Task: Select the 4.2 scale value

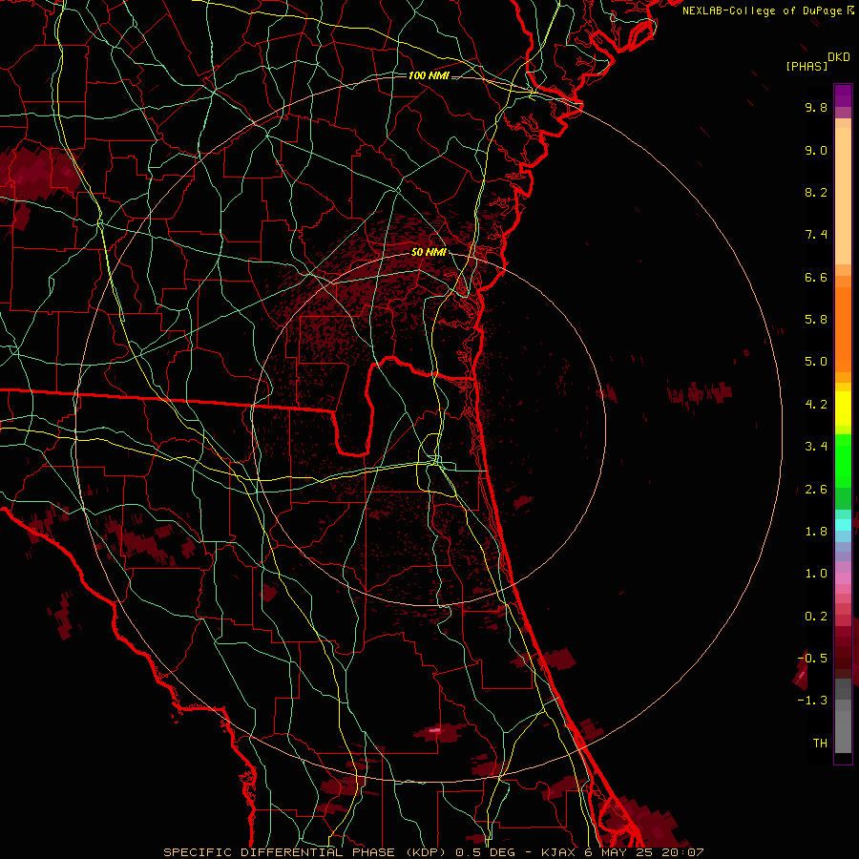Action: pyautogui.click(x=816, y=405)
